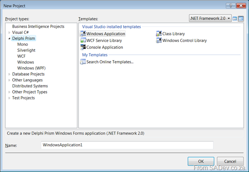Expand the Test Projects node
The width and height of the screenshot is (249, 172).
(x=9, y=98)
